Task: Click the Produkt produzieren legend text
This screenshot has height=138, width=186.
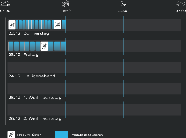Action: [87, 135]
